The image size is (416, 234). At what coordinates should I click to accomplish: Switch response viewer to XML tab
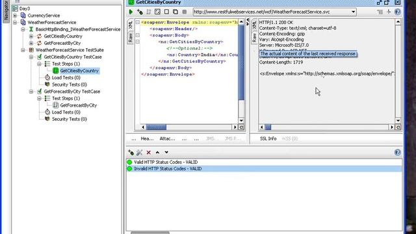(x=254, y=25)
